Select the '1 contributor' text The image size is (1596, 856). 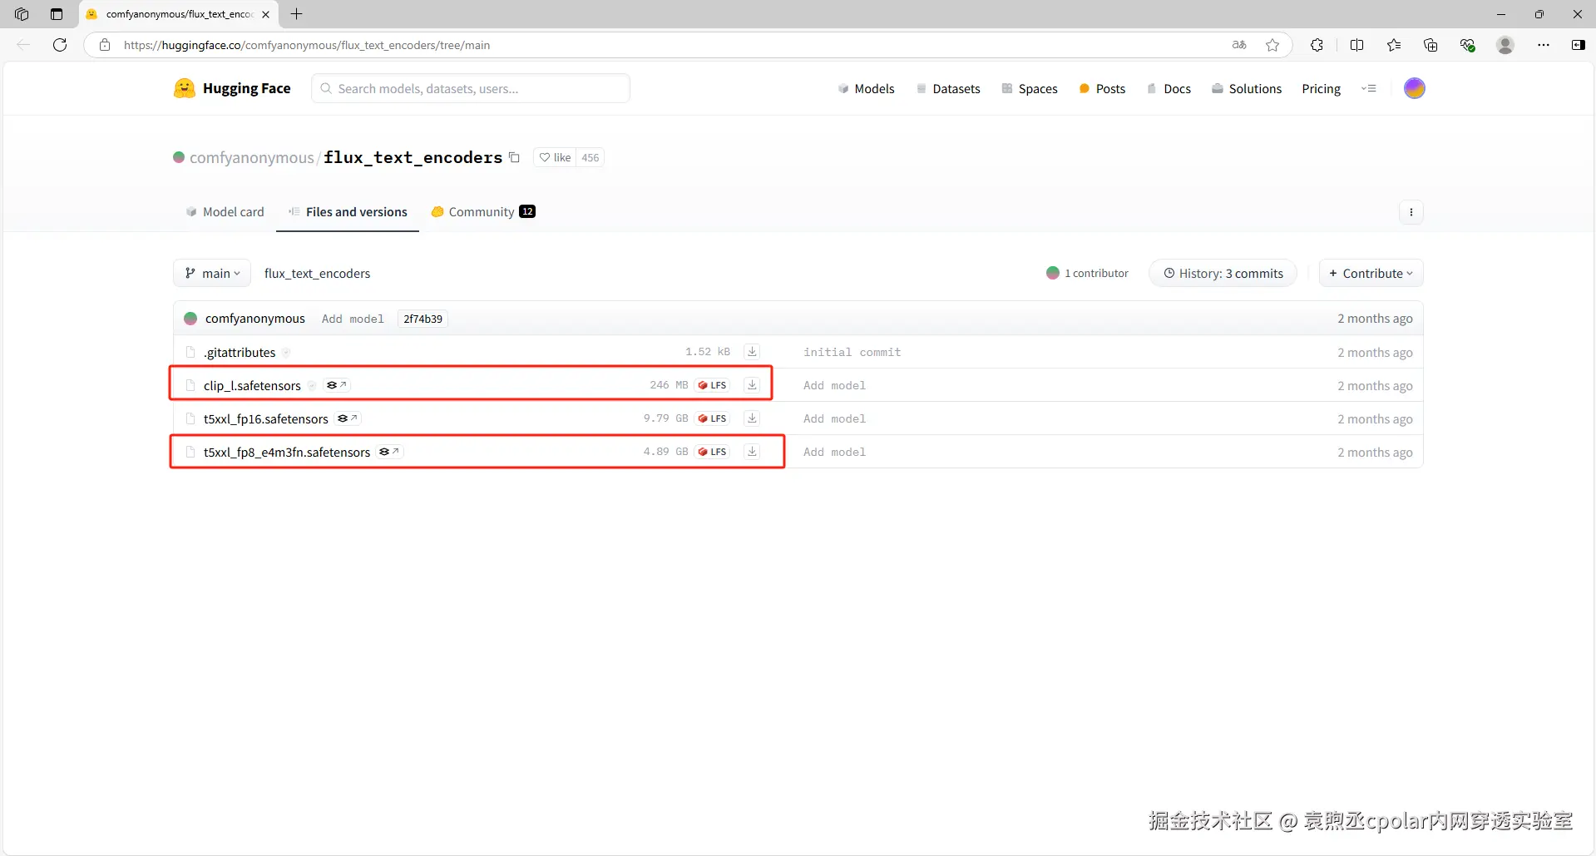coord(1096,273)
